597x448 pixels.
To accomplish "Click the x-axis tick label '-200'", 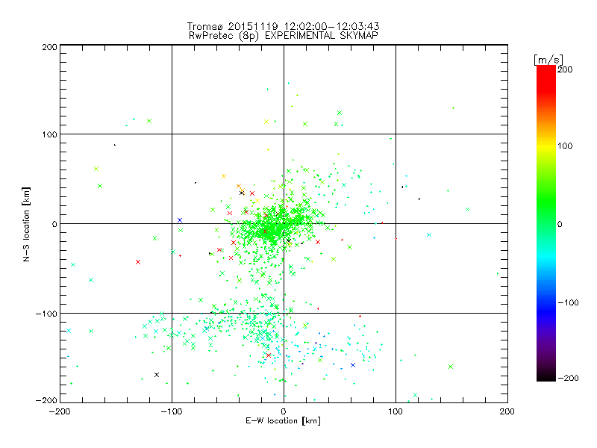I will pyautogui.click(x=60, y=411).
